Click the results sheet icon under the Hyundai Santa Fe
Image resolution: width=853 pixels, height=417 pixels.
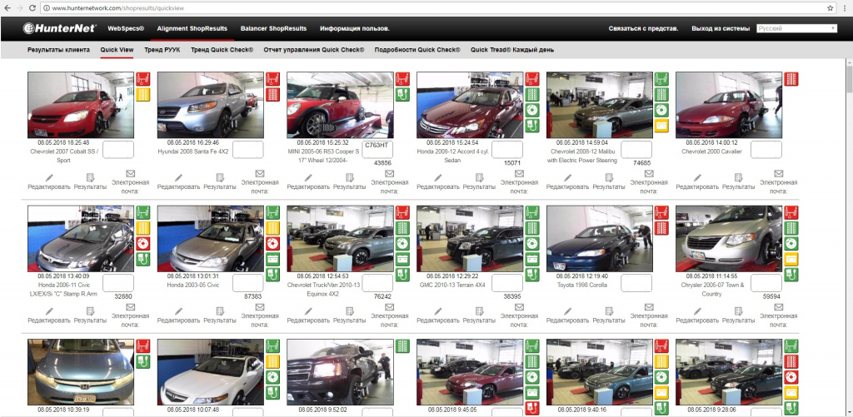coord(220,177)
